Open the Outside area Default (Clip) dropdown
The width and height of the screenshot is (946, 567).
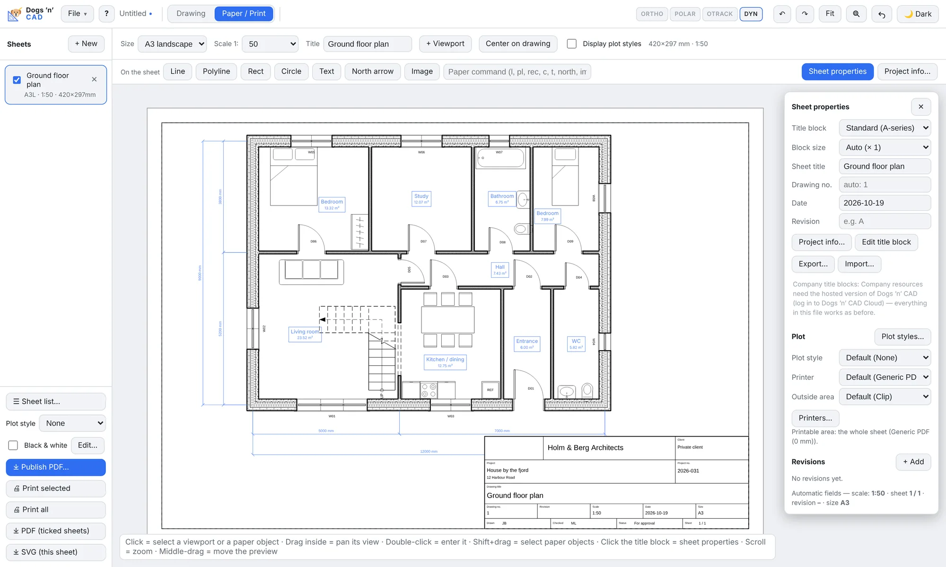885,397
